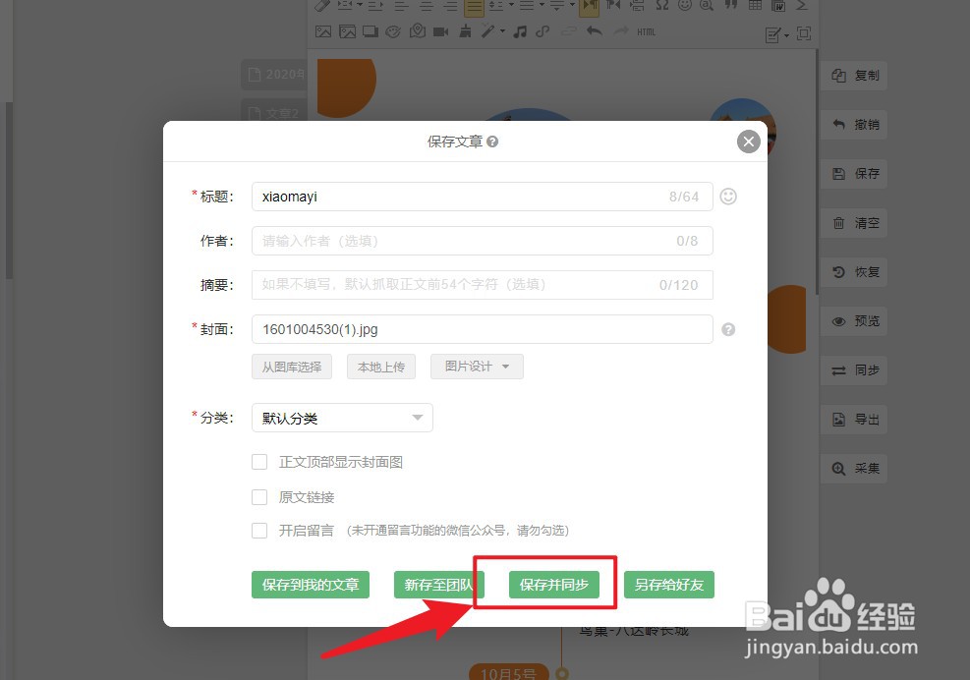Click the sigma formula icon
Image resolution: width=970 pixels, height=680 pixels.
point(802,6)
